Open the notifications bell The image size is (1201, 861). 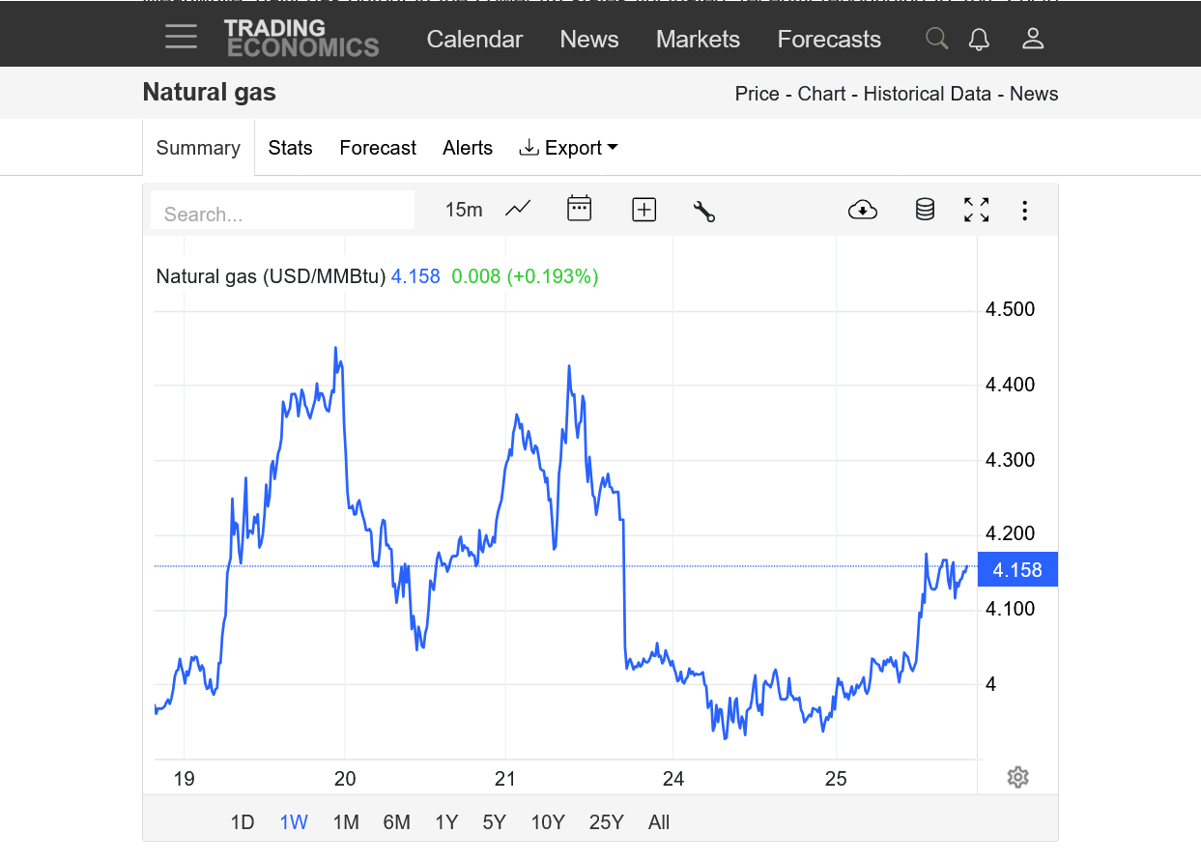pyautogui.click(x=979, y=39)
